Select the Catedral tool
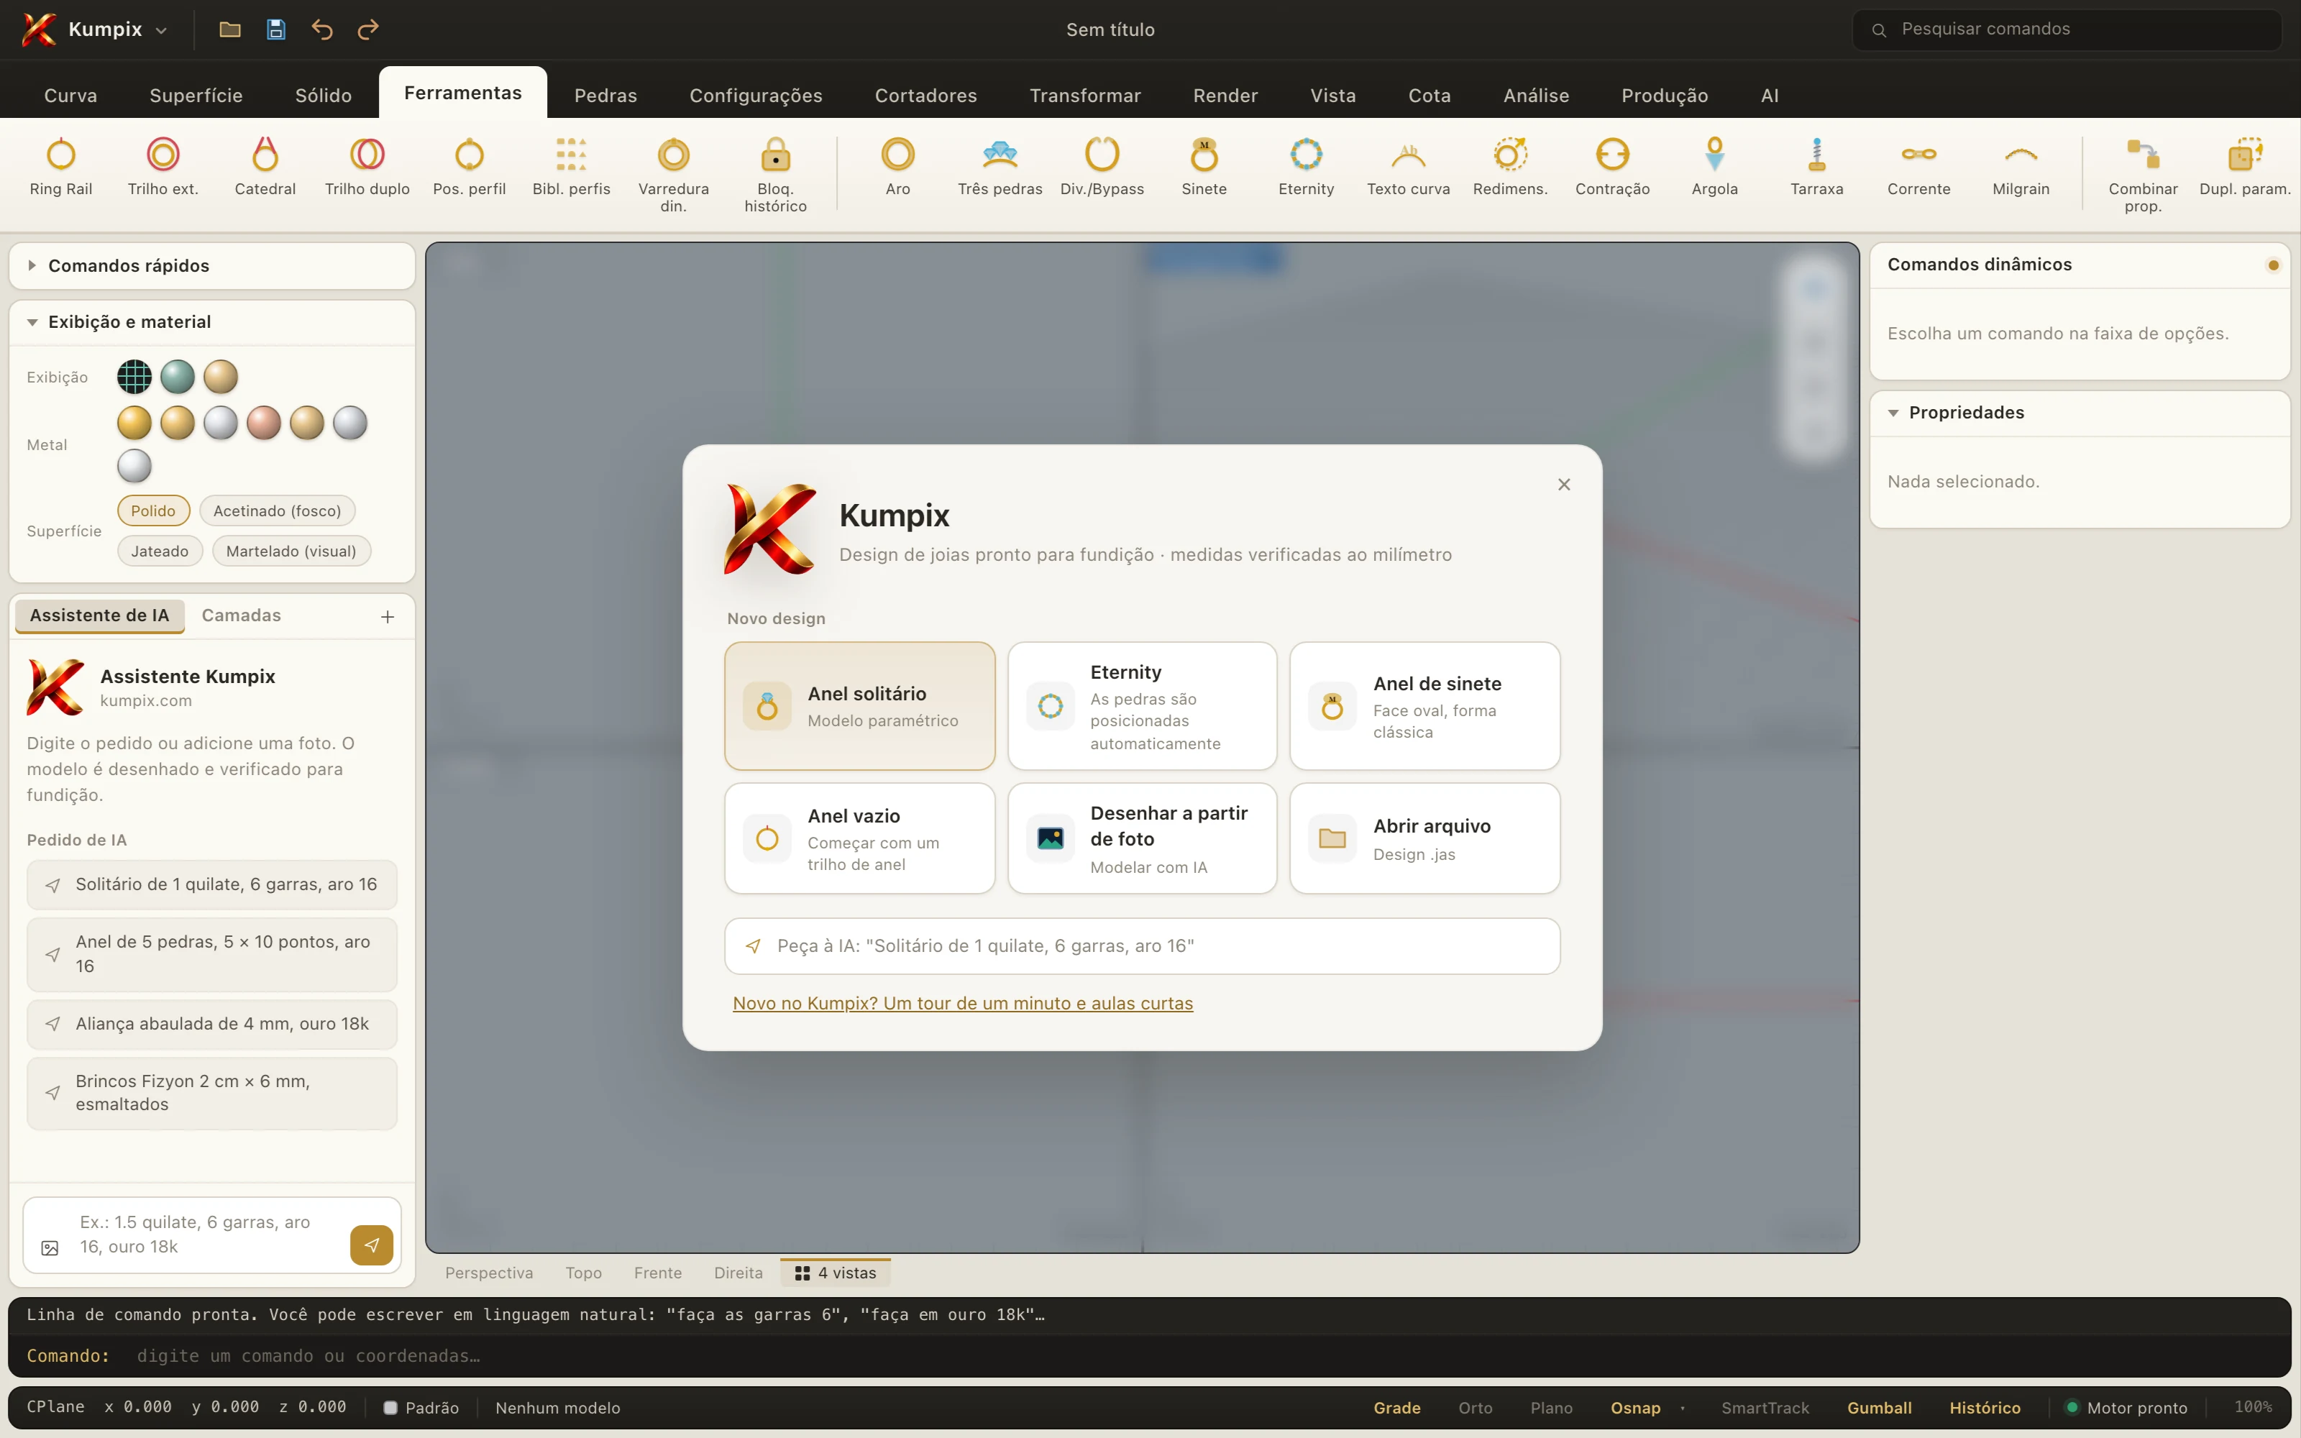This screenshot has height=1438, width=2301. click(x=265, y=166)
